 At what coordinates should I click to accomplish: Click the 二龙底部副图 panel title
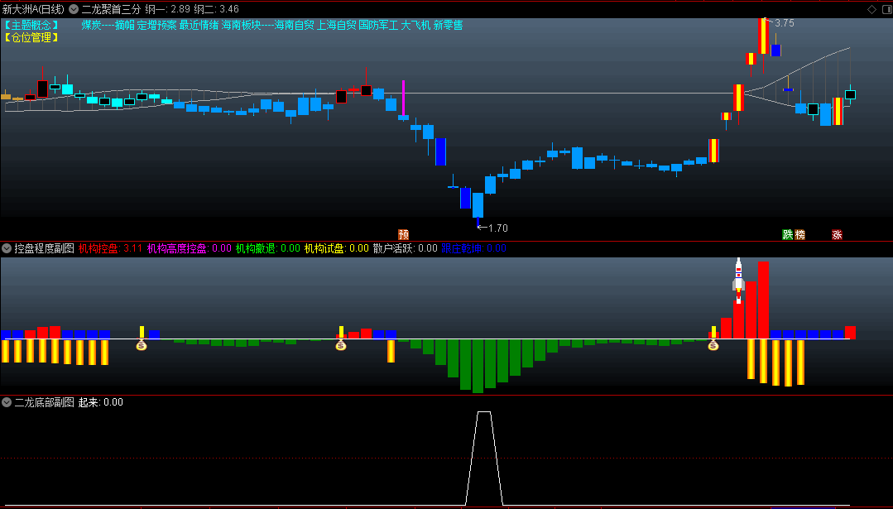[45, 402]
